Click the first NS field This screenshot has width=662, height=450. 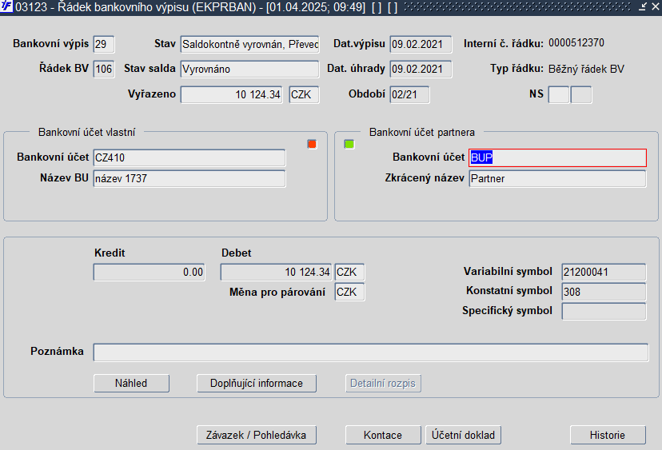(x=559, y=94)
